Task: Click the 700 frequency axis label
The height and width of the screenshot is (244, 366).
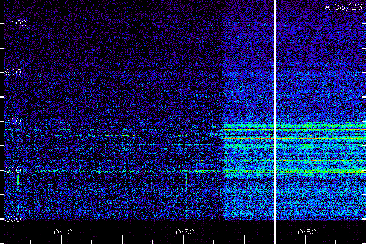Action: point(13,121)
